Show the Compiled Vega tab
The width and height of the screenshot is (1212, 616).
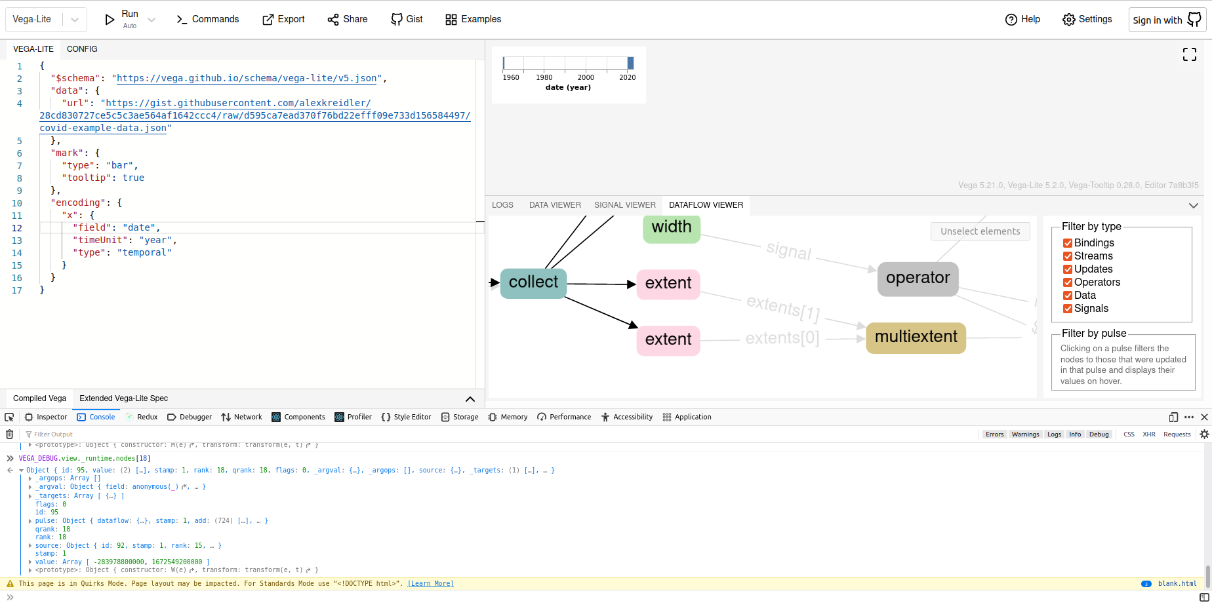[x=39, y=398]
